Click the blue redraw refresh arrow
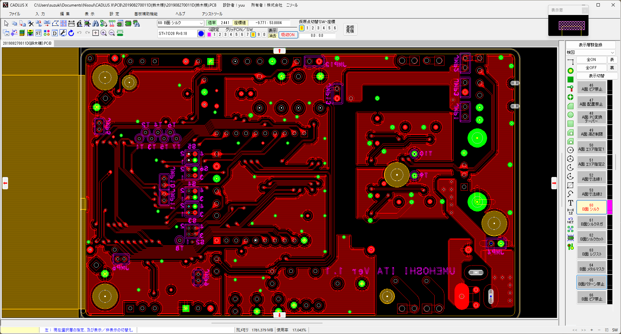The height and width of the screenshot is (334, 621). (71, 33)
